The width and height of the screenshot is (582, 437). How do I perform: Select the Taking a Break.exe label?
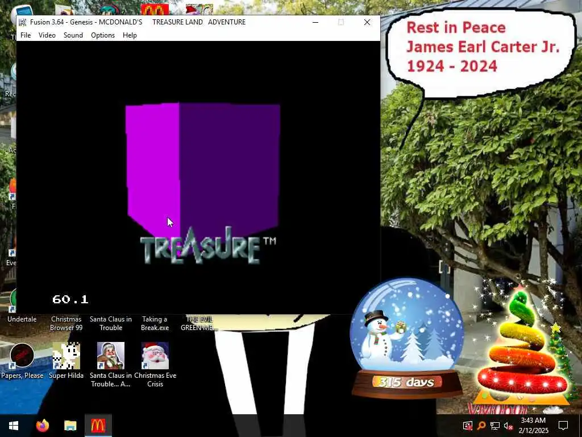click(x=155, y=323)
